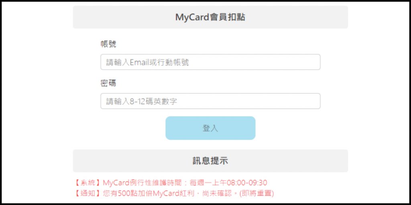Click the 【通知】 tag in red text

pos(88,193)
